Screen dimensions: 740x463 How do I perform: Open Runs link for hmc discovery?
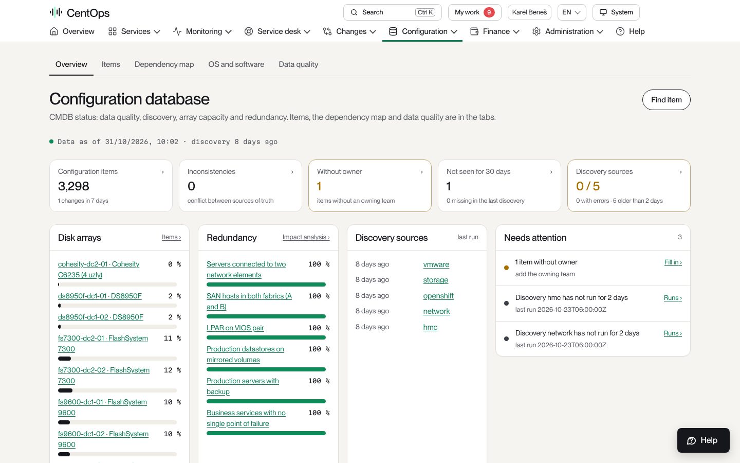(673, 298)
